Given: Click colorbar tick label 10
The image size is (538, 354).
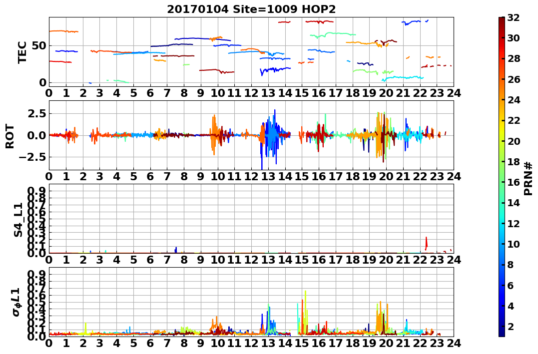Looking at the screenshot, I should (x=514, y=244).
